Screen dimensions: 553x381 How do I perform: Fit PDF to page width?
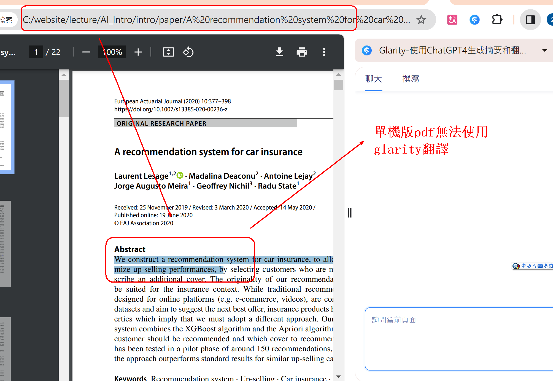click(168, 52)
